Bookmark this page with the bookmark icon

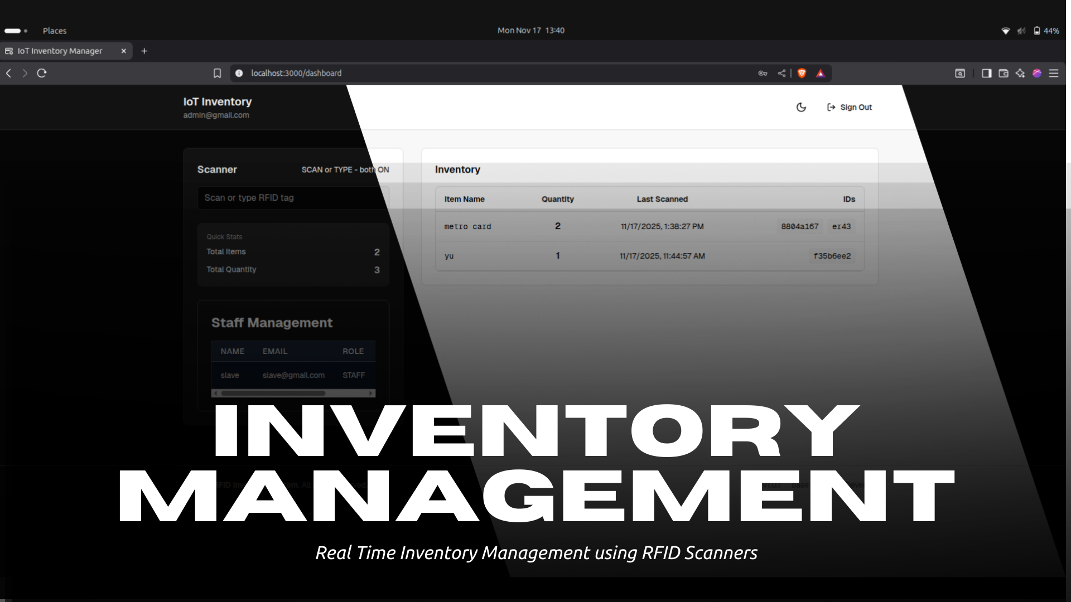click(x=217, y=73)
